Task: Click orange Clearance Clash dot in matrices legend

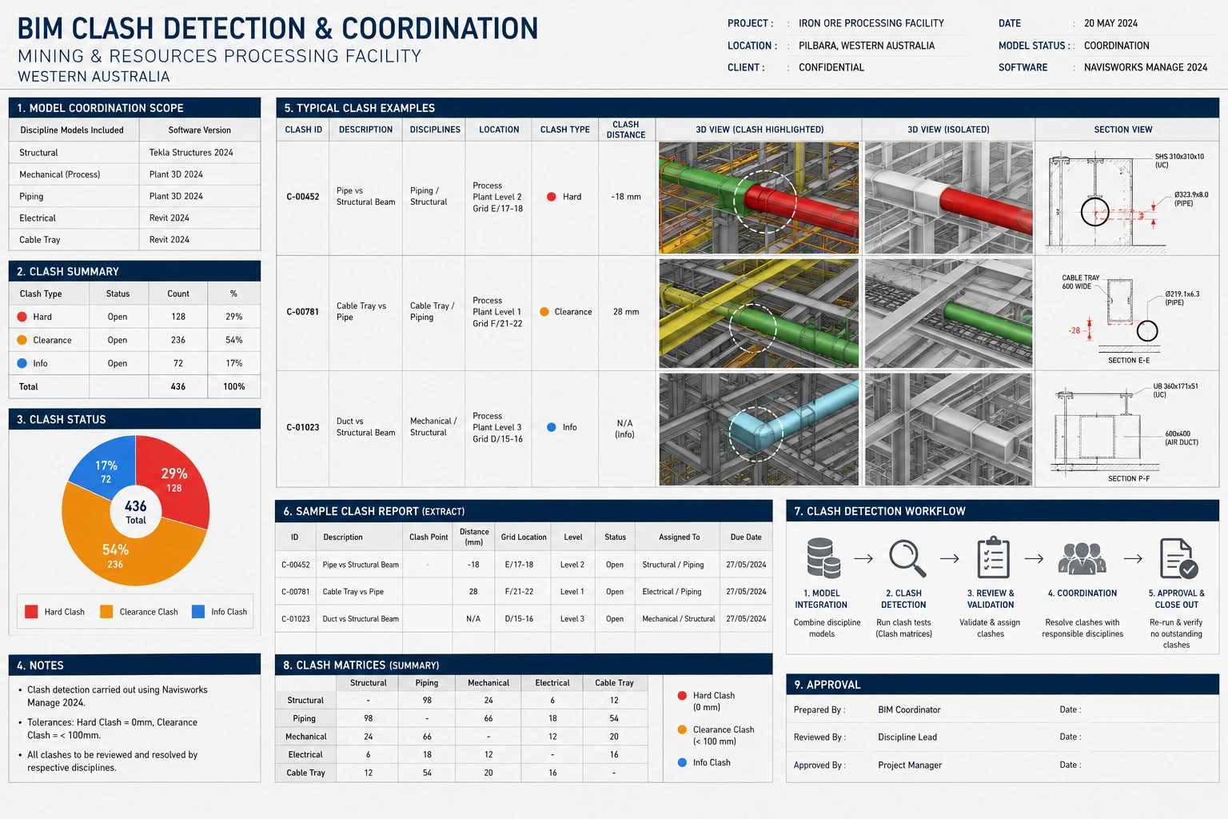Action: coord(682,729)
